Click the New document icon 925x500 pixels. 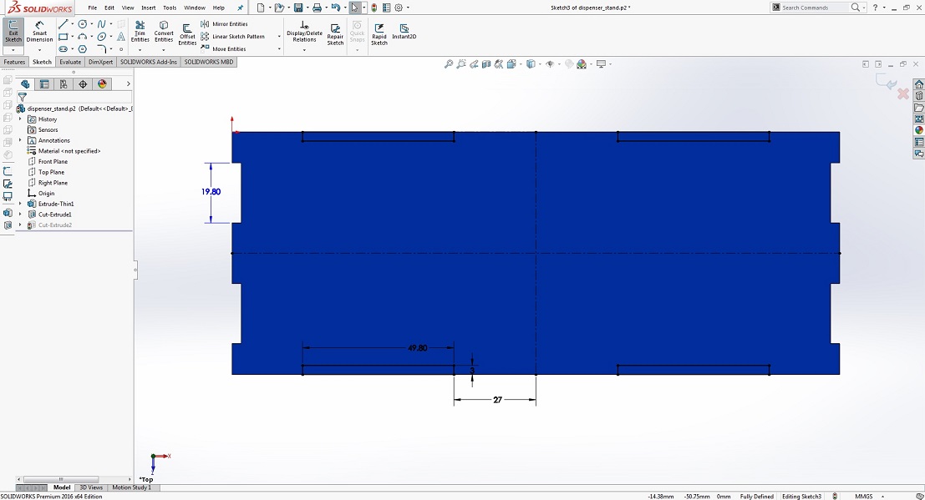point(261,8)
